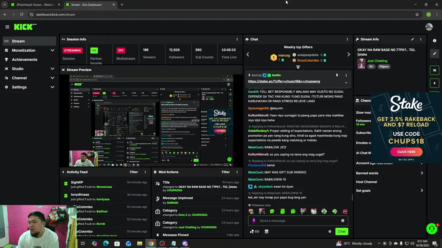Click the info icon in right sidebar
Image resolution: width=442 pixels, height=248 pixels.
pos(434,41)
